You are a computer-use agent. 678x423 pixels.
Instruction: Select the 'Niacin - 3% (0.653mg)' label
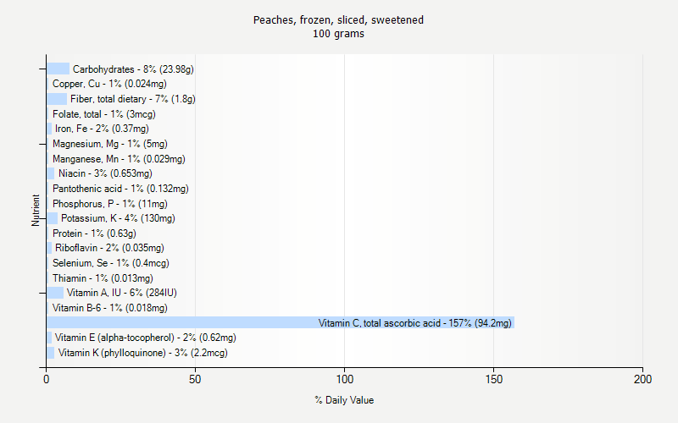(105, 173)
